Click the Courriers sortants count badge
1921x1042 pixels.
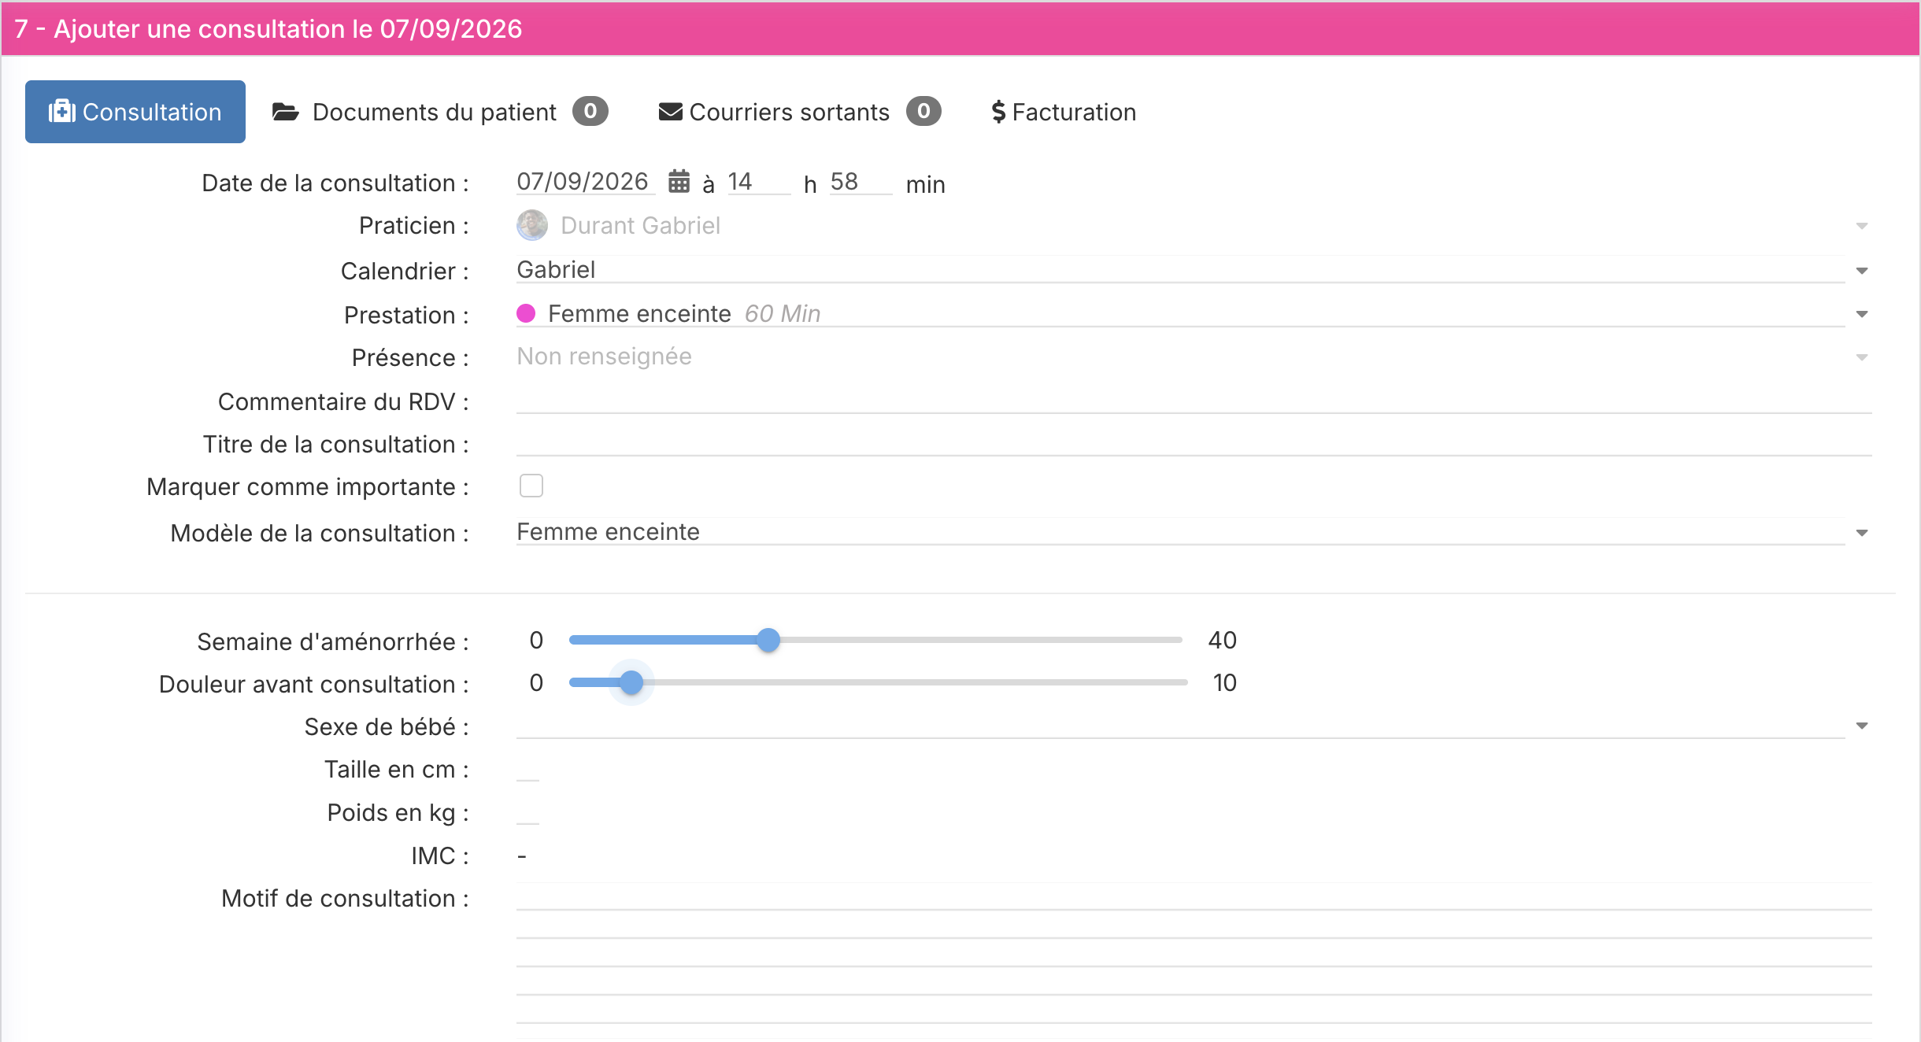click(x=923, y=112)
